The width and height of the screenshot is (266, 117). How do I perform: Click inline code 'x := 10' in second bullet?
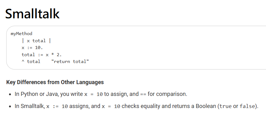pyautogui.click(x=57, y=106)
